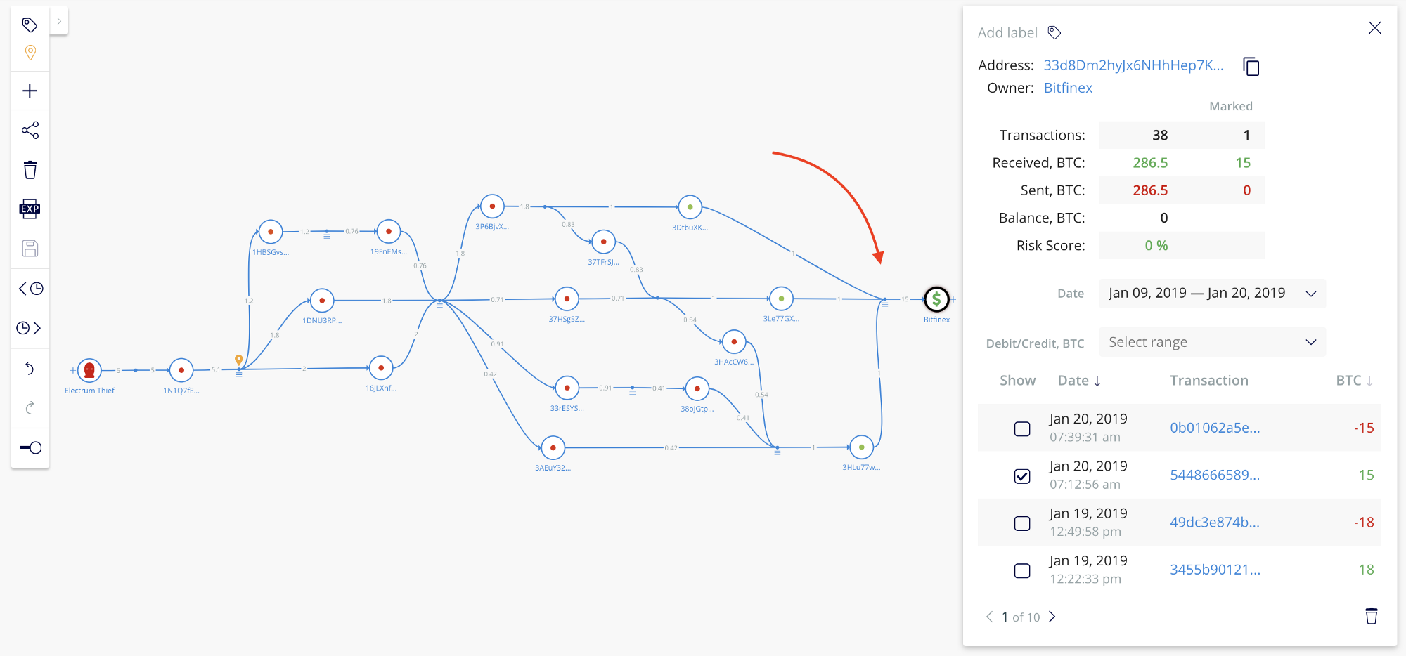Go to the next transactions page
Image resolution: width=1406 pixels, height=656 pixels.
click(x=1052, y=617)
